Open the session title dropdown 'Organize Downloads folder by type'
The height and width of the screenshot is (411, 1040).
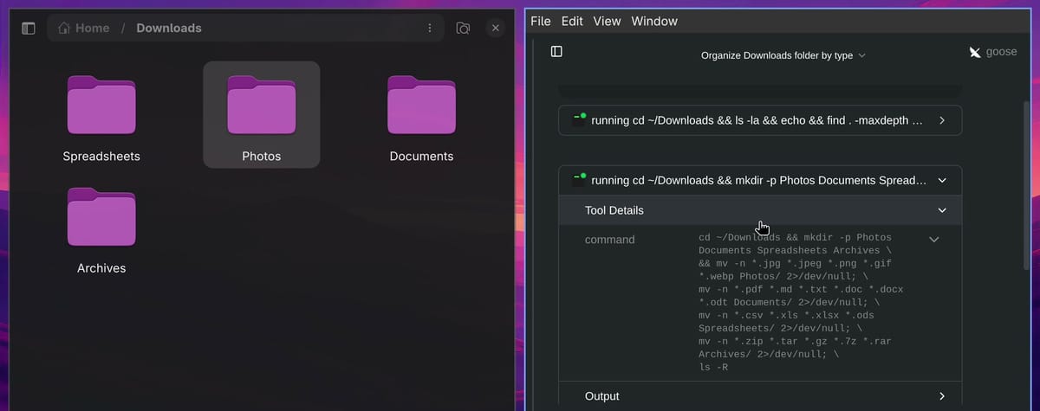(x=783, y=55)
